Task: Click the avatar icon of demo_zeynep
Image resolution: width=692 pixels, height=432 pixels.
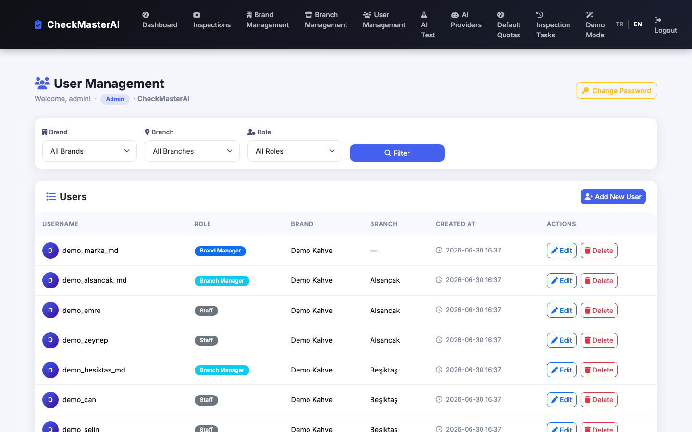Action: pyautogui.click(x=50, y=340)
